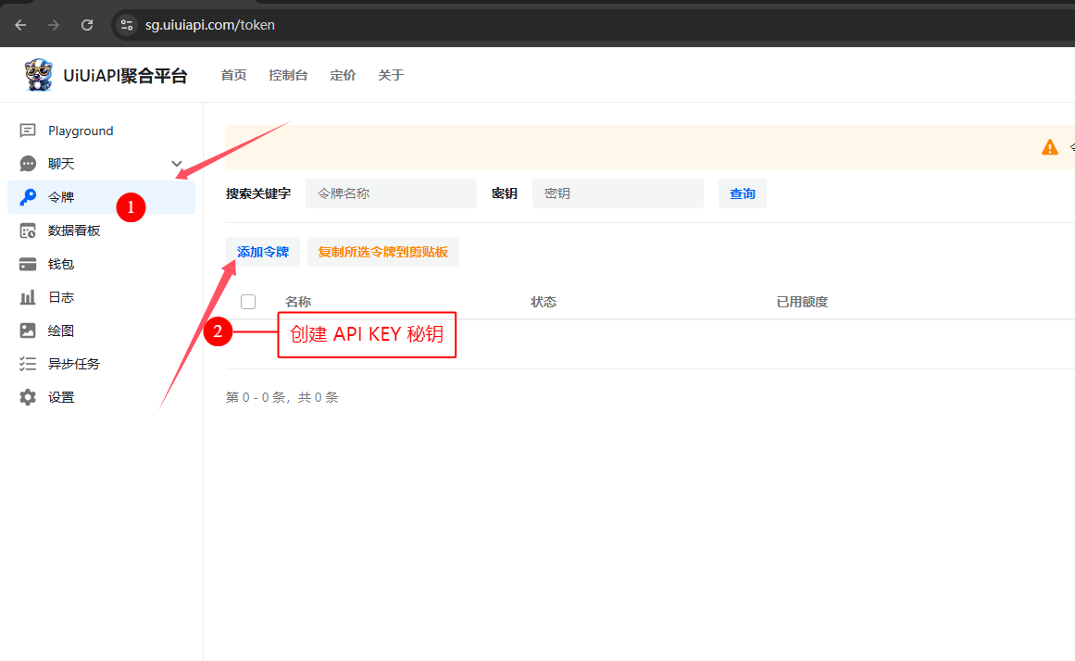1075x661 pixels.
Task: Click the browser forward arrow
Action: click(54, 25)
